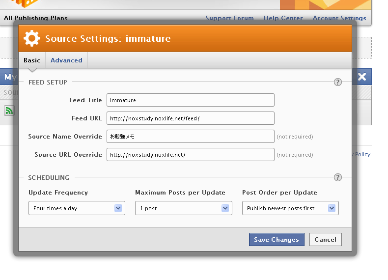The height and width of the screenshot is (280, 388).
Task: Expand the Maximum Posts per Update dropdown
Action: click(183, 208)
